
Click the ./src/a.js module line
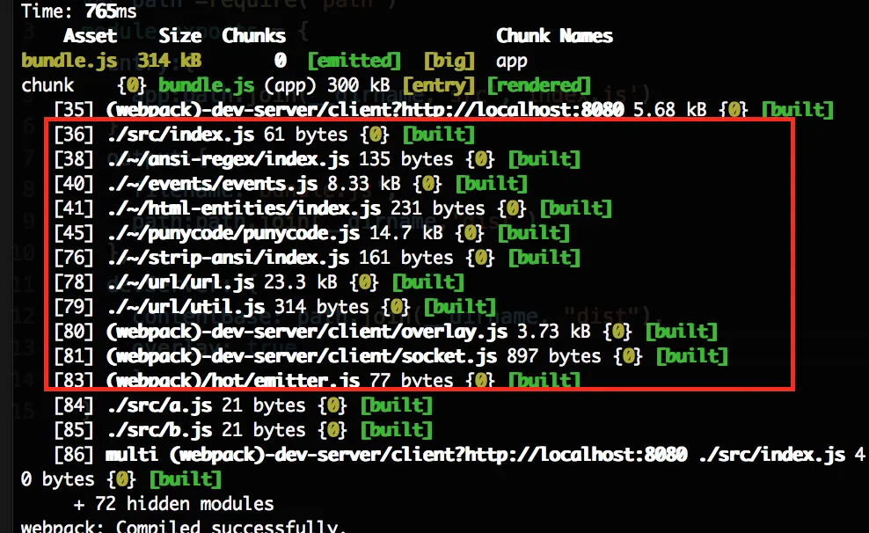coord(244,405)
